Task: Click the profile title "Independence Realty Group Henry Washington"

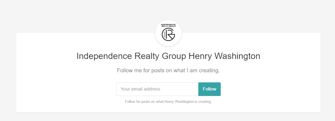Action: point(168,56)
